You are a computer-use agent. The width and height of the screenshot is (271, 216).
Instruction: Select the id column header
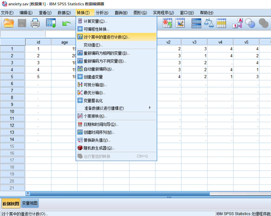tap(38, 42)
